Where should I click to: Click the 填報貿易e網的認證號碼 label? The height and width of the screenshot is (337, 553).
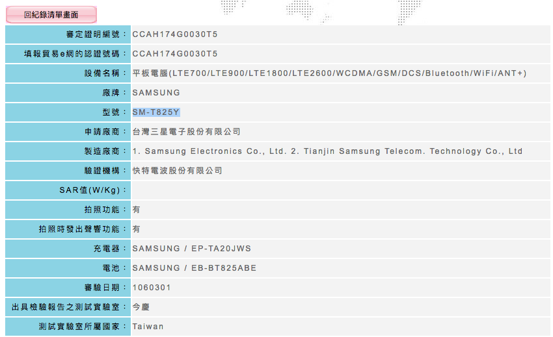[75, 54]
